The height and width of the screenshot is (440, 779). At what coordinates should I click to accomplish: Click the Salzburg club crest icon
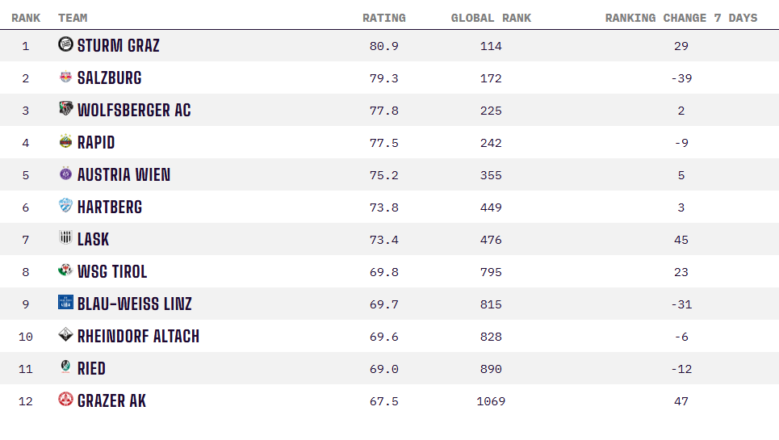(x=65, y=77)
